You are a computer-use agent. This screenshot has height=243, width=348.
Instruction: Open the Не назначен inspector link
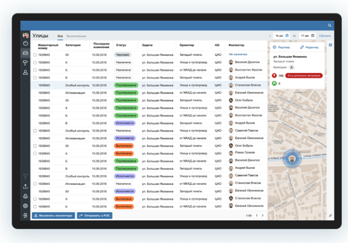click(238, 54)
